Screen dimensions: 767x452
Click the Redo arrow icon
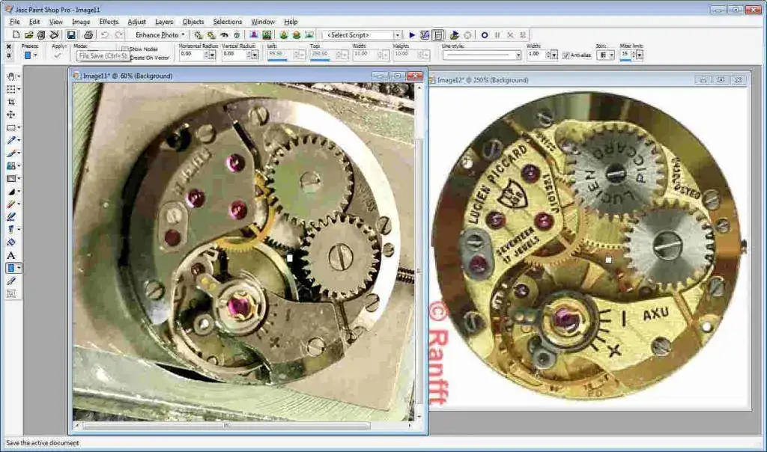coord(118,34)
